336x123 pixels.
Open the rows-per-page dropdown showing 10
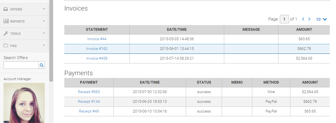[321, 19]
